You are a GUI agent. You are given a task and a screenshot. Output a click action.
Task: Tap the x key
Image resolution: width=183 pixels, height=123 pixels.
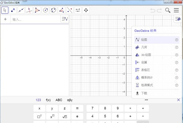pos(39,109)
